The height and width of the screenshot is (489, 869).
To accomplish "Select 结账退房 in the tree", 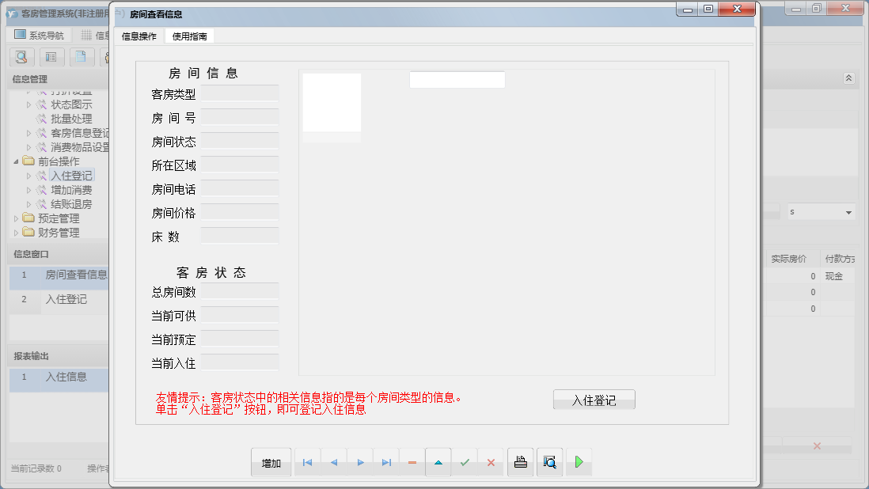I will (71, 205).
